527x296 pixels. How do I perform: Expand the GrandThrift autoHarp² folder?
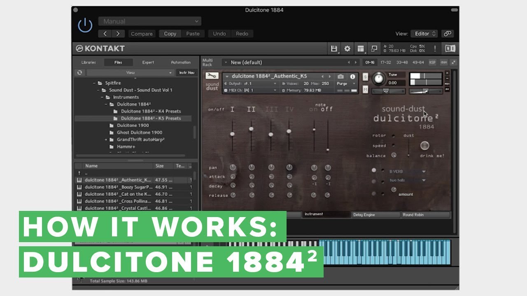click(x=106, y=140)
